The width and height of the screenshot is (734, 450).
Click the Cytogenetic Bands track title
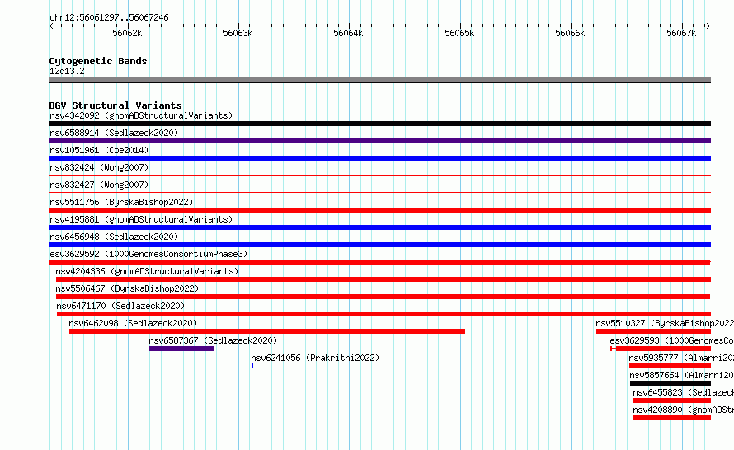[x=98, y=61]
